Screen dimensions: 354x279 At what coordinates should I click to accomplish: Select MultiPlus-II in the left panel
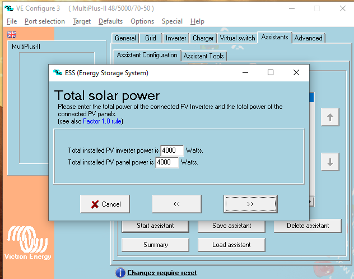point(26,47)
